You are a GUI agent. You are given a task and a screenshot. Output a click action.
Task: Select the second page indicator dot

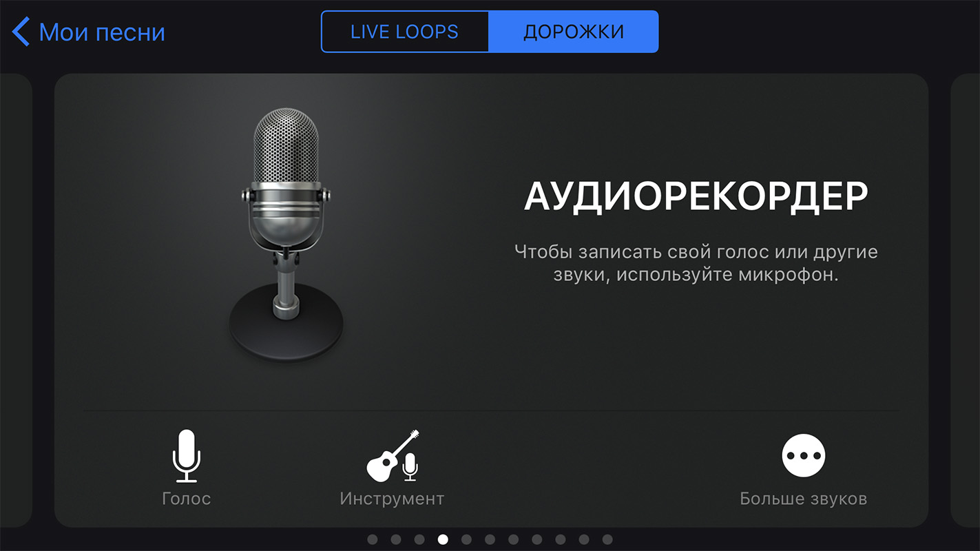click(396, 539)
